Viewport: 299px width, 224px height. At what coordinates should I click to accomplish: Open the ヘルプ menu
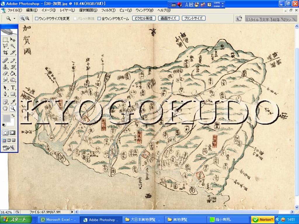(164, 10)
